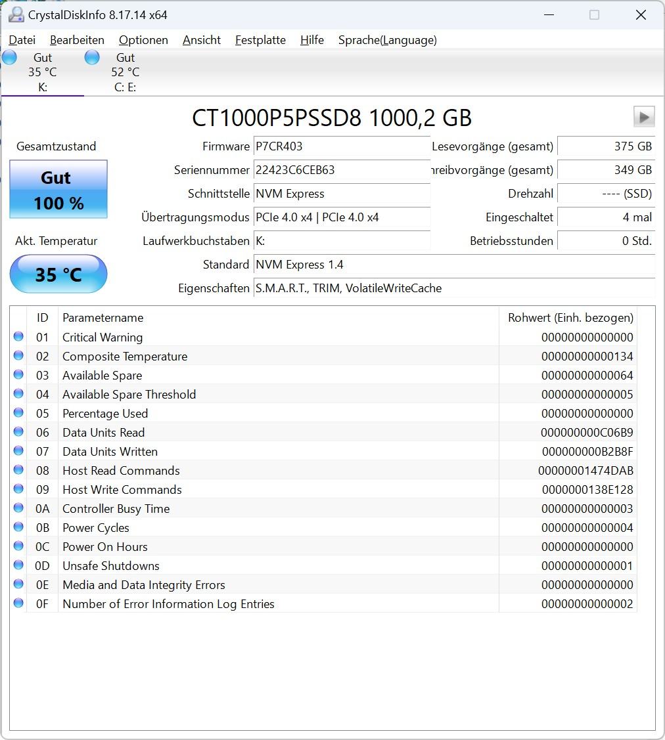Click the Laufwerkbuchstaben field K:
Image resolution: width=665 pixels, height=740 pixels.
point(342,241)
